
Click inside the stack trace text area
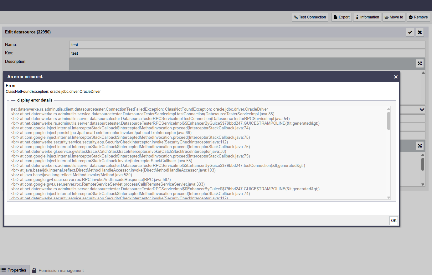[197, 153]
